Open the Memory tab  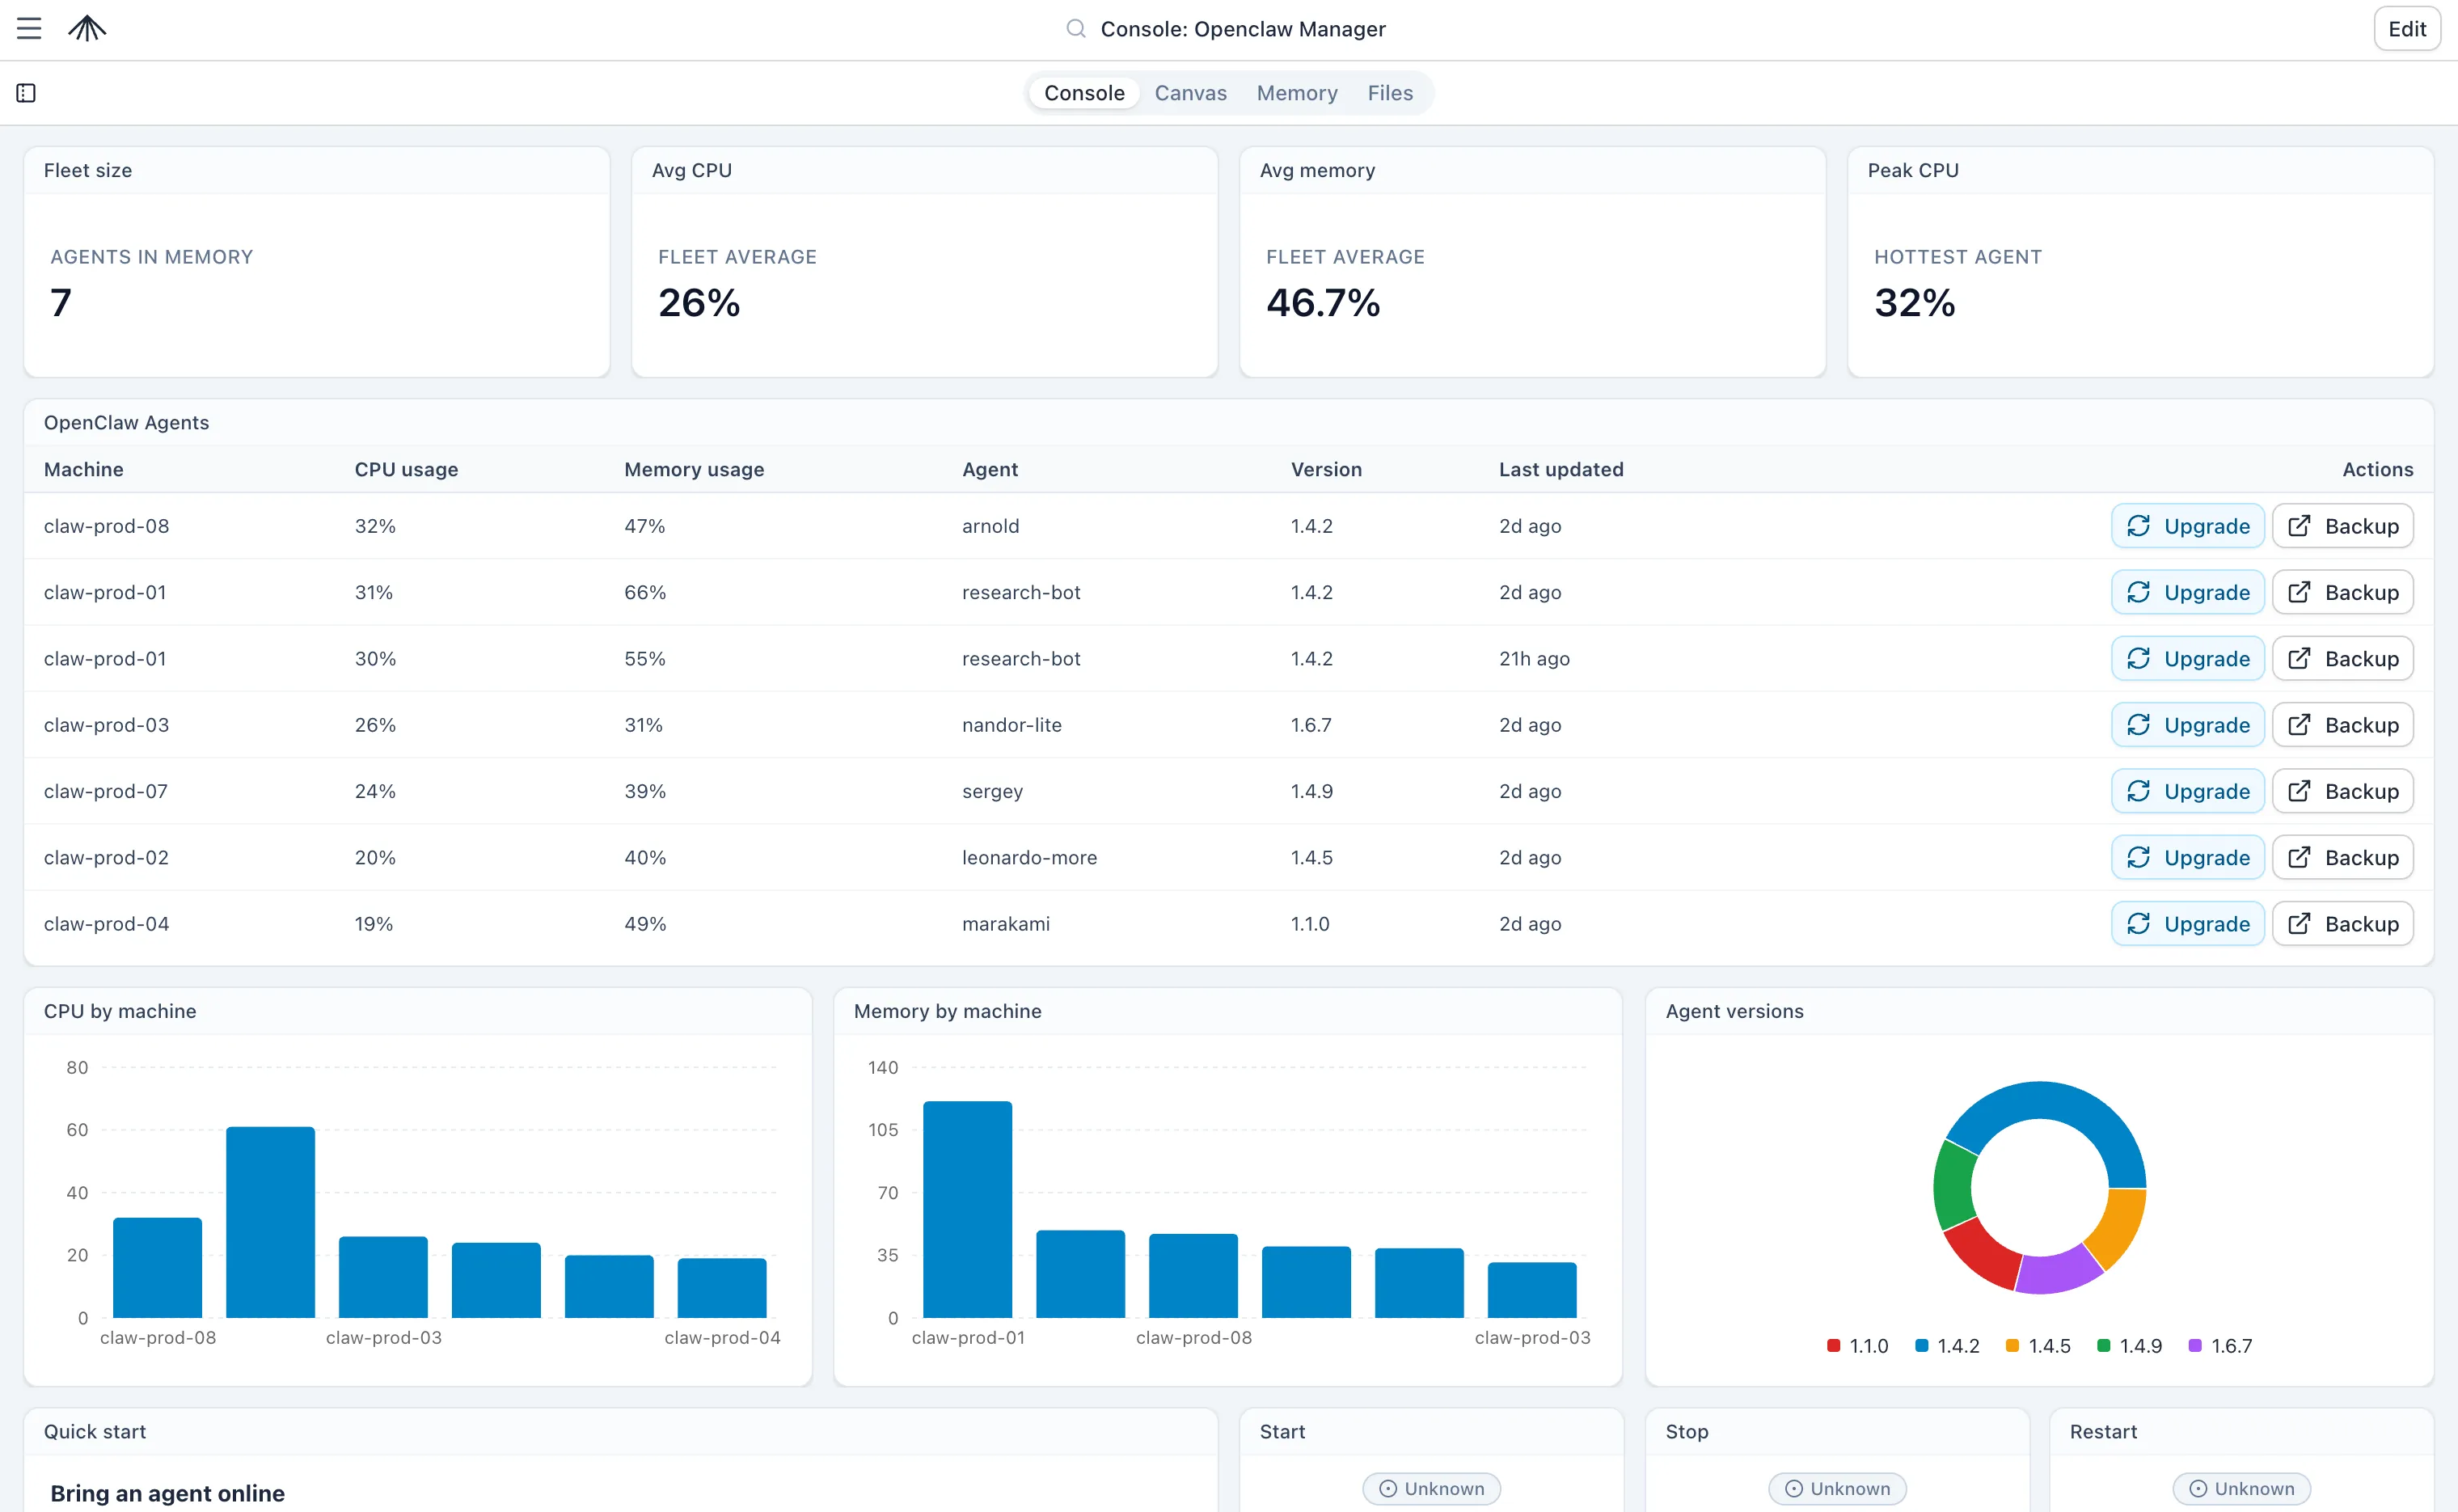1296,93
